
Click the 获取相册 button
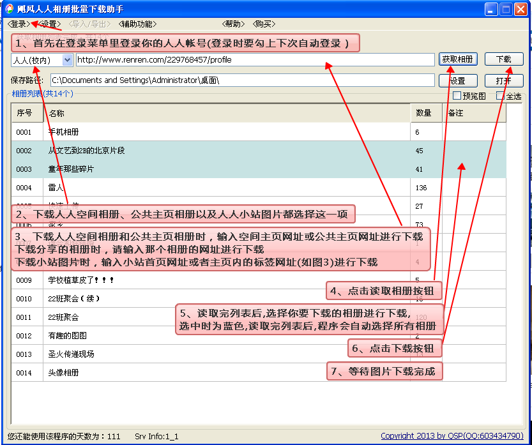[x=458, y=59]
